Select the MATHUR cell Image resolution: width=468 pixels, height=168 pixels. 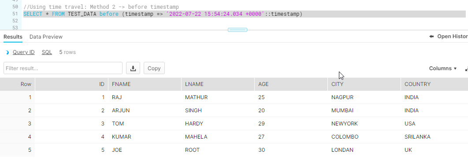(218, 97)
